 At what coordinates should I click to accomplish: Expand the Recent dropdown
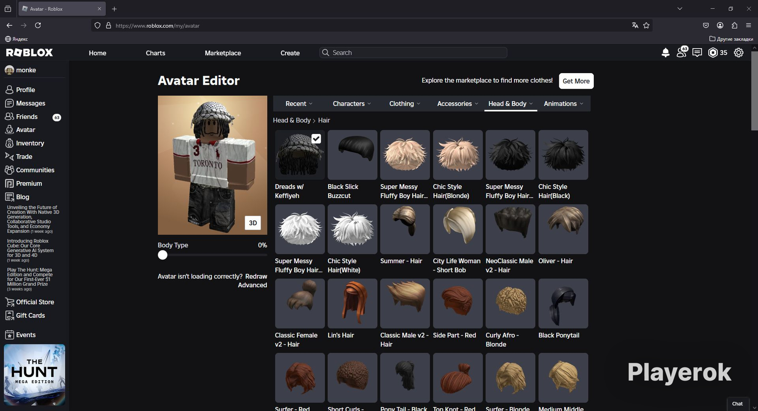[x=299, y=104]
